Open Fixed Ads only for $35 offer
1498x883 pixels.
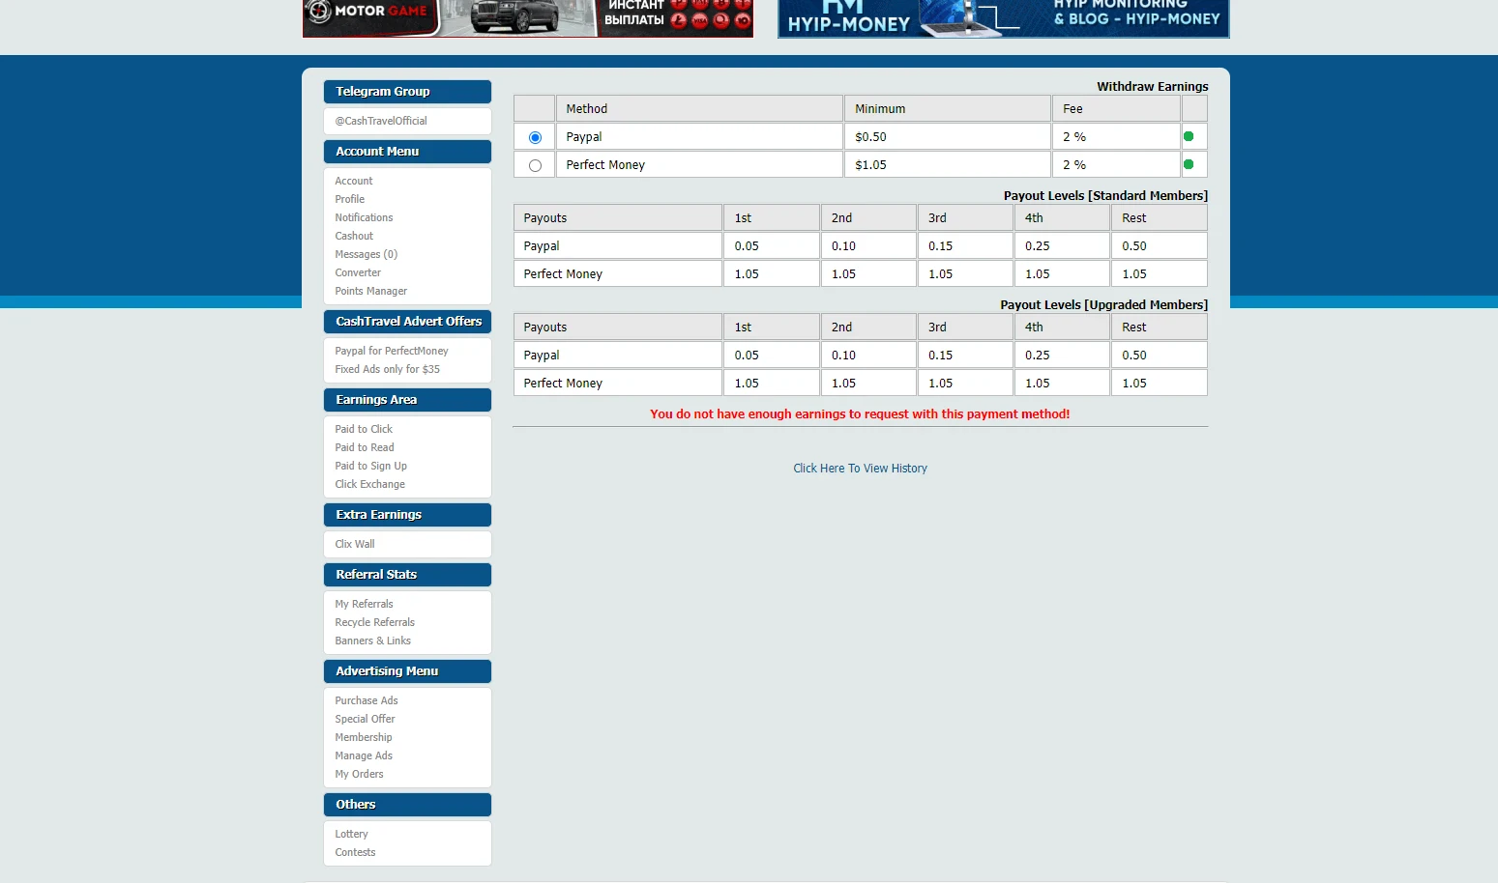[388, 369]
